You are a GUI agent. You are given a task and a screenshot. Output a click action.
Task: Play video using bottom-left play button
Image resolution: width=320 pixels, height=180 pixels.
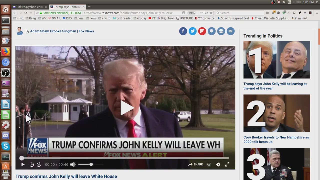pos(23,164)
